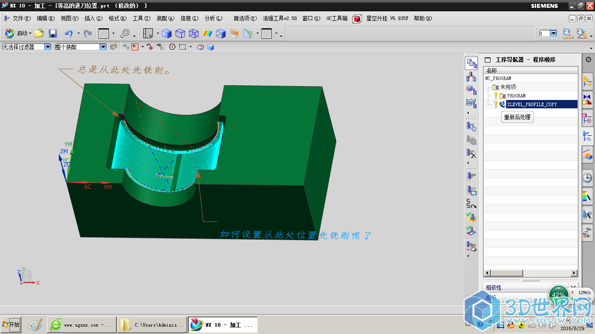Verify tool path icon with green check
The height and width of the screenshot is (334, 595).
[471, 217]
